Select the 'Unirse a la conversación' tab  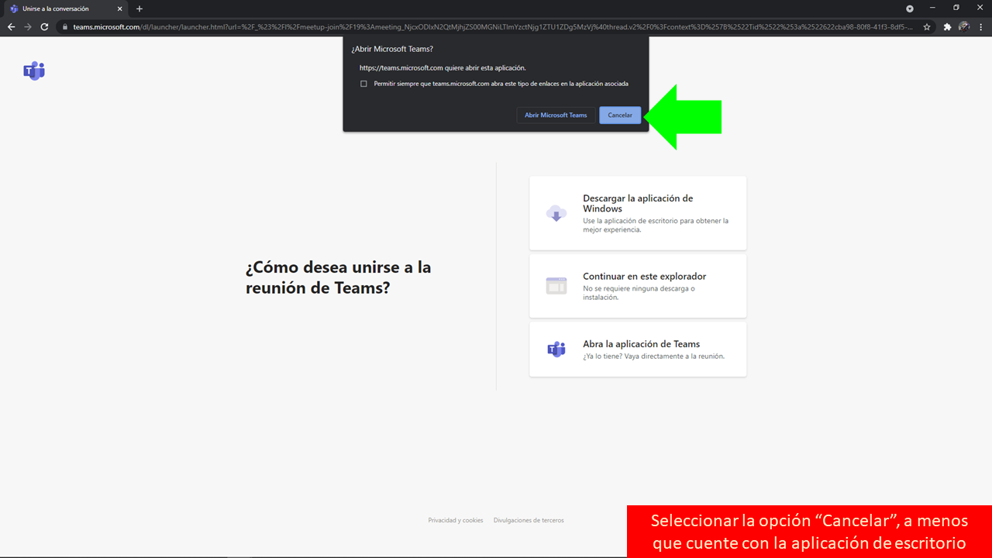(x=65, y=9)
